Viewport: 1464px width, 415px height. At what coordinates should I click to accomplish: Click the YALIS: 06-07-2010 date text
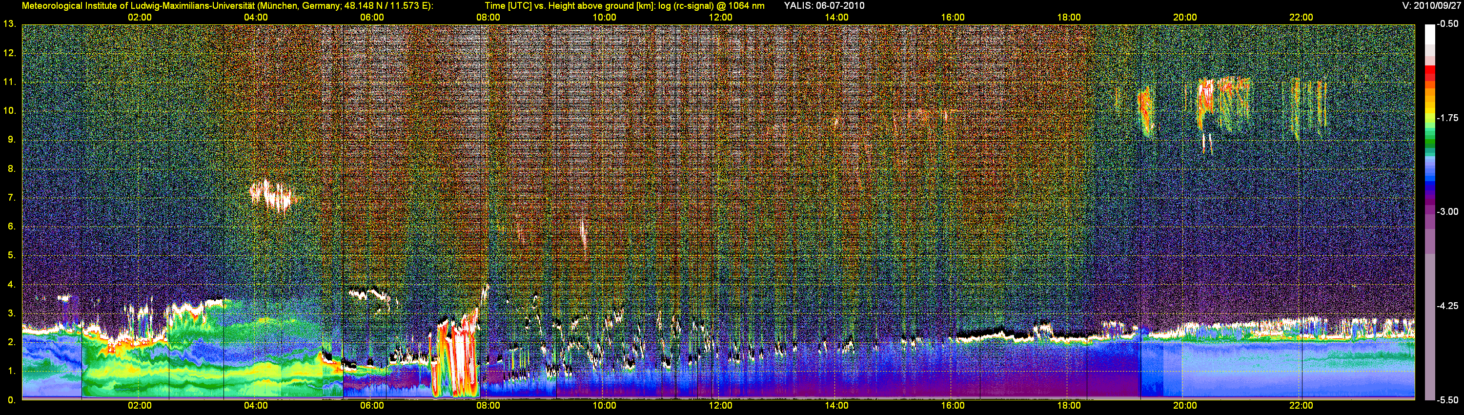(x=824, y=6)
